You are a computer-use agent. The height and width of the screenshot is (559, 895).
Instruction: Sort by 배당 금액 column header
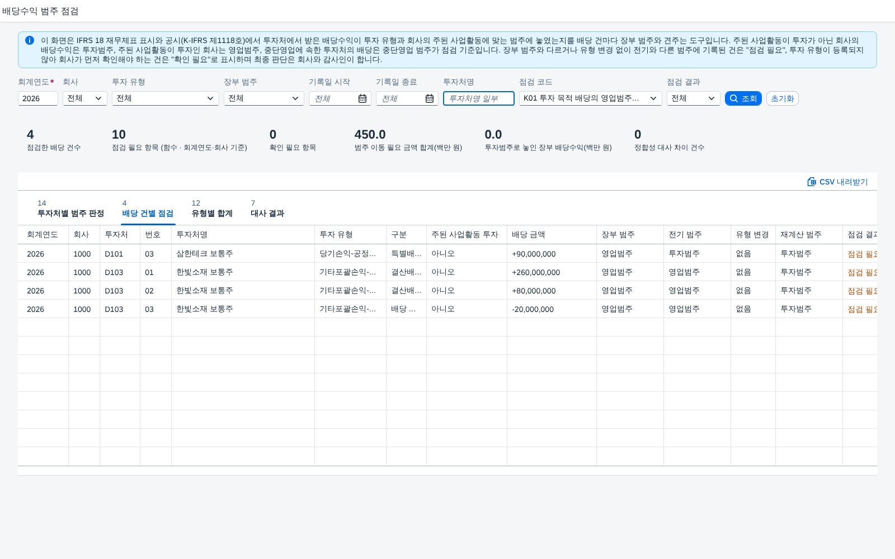552,235
